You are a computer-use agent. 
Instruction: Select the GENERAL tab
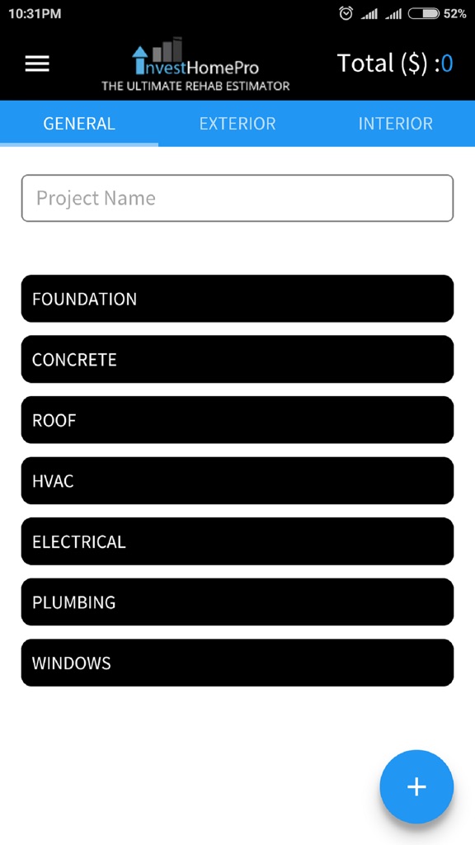click(x=79, y=123)
